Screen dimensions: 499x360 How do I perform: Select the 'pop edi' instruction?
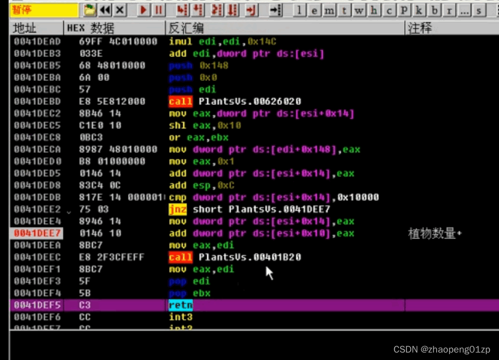(190, 281)
